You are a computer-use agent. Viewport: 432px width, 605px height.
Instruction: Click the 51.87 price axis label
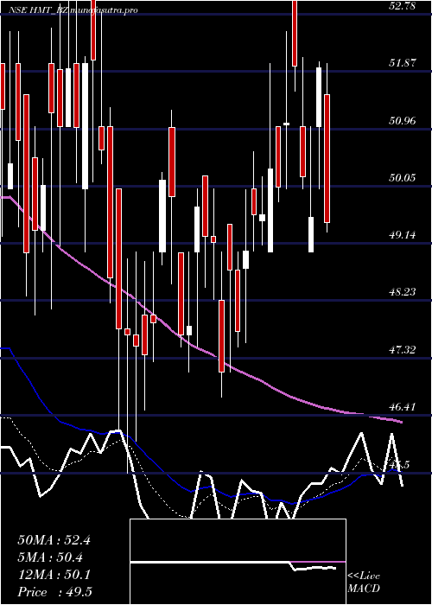pyautogui.click(x=402, y=63)
